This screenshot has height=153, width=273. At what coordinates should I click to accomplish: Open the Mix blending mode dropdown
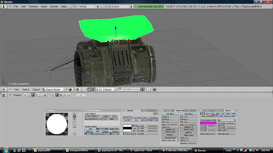[227, 120]
